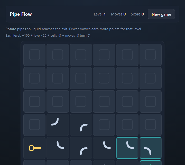Rotate curved pipe in fifth row, third column
Screen dimensions: 185x165
click(x=81, y=148)
